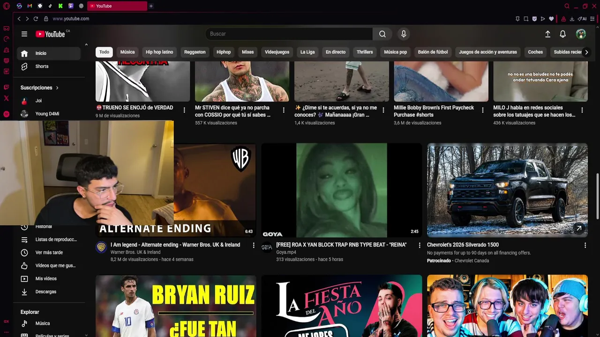Open options for I Am Legend video

254,245
